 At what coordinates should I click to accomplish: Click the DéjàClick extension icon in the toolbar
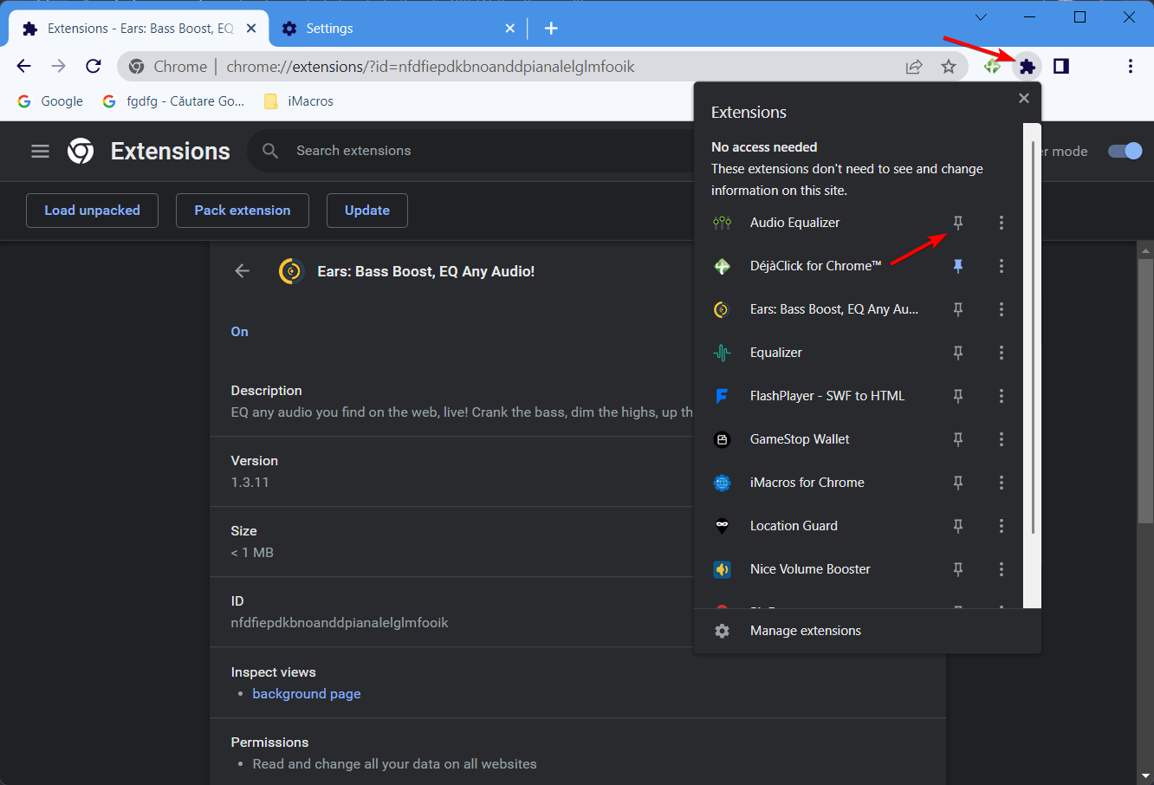[x=993, y=67]
